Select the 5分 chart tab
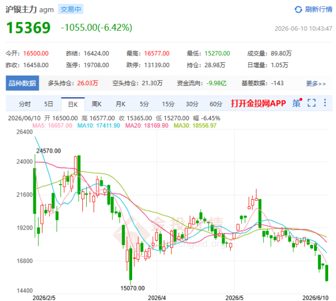Screen dimensions: 336x301 point(144,104)
